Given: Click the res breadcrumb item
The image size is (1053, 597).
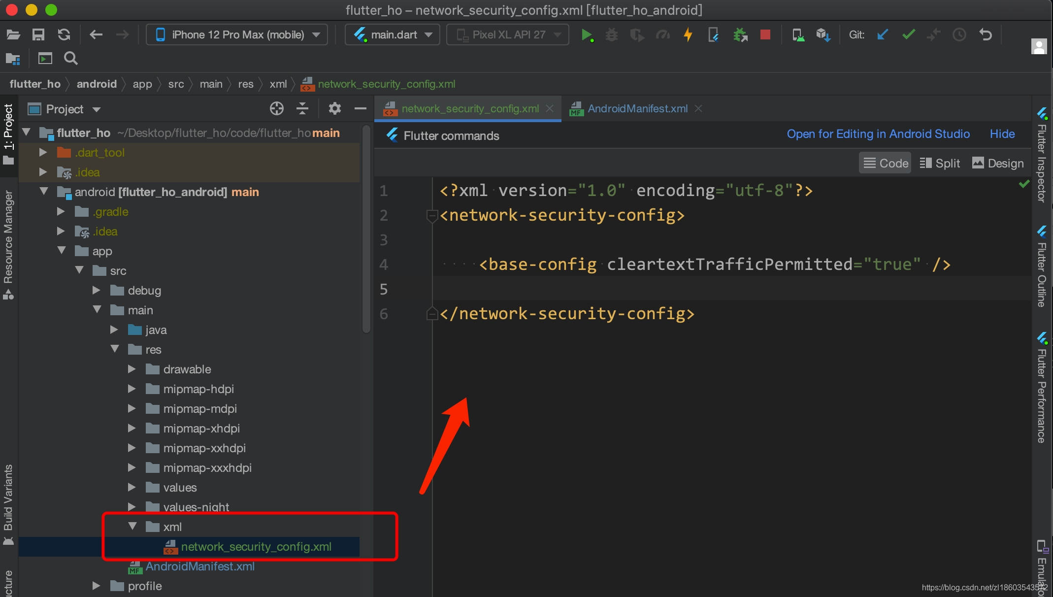Looking at the screenshot, I should pos(246,84).
